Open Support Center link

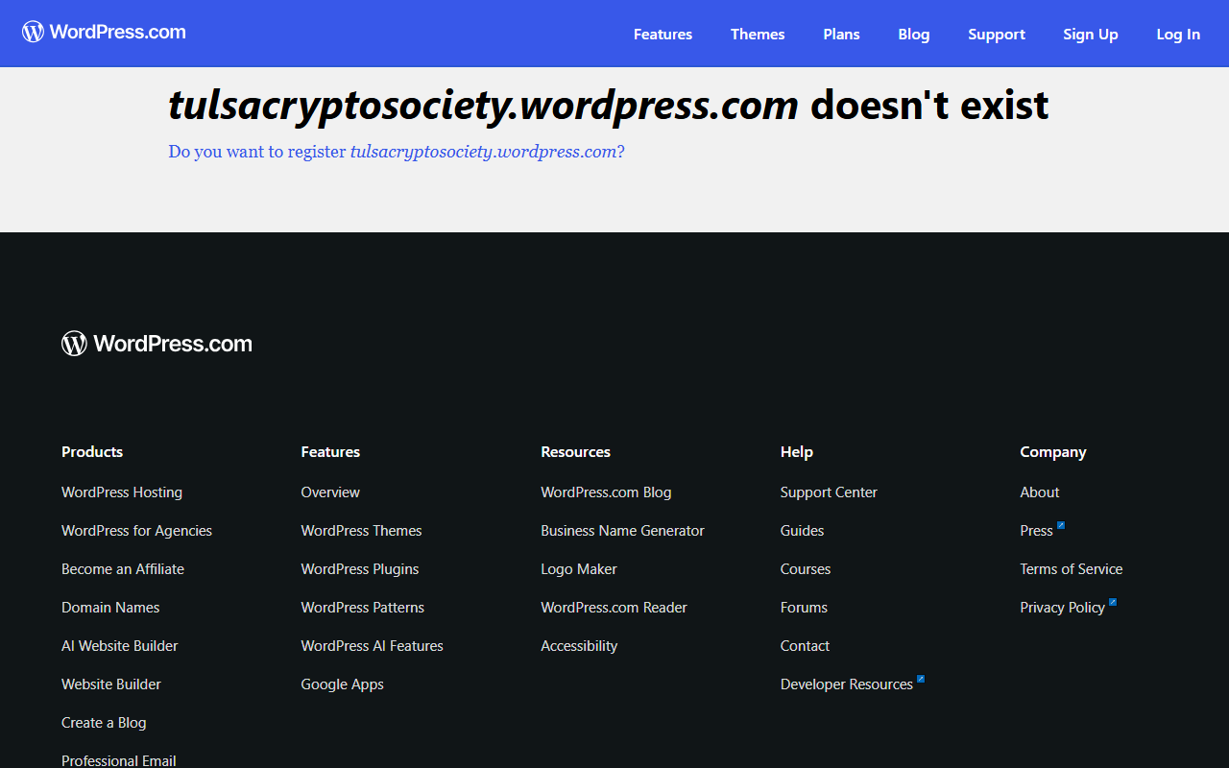(x=829, y=492)
